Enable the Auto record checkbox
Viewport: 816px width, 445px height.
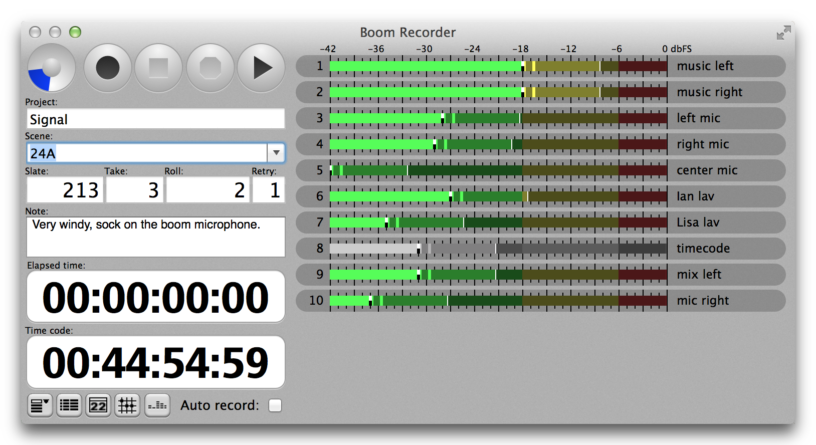tap(275, 405)
